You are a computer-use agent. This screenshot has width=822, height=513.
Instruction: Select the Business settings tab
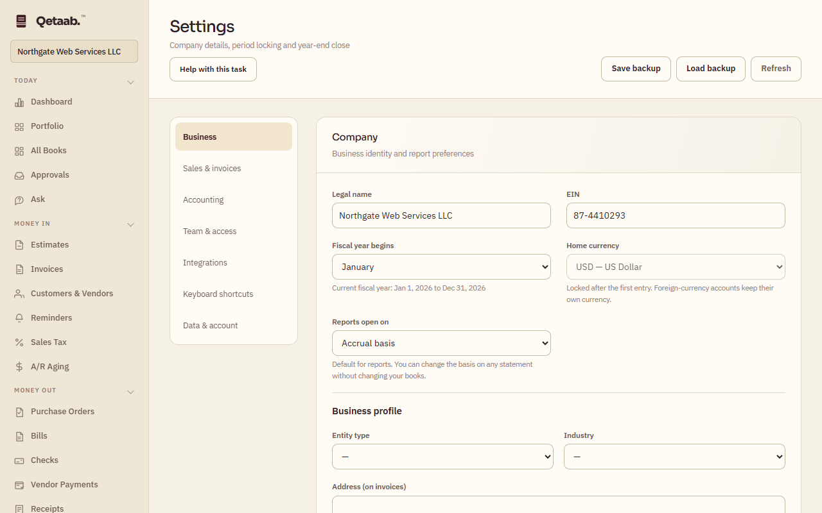tap(234, 137)
